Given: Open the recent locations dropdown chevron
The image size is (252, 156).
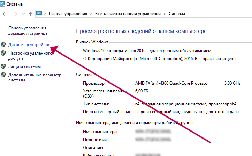Looking at the screenshot, I should [23, 14].
